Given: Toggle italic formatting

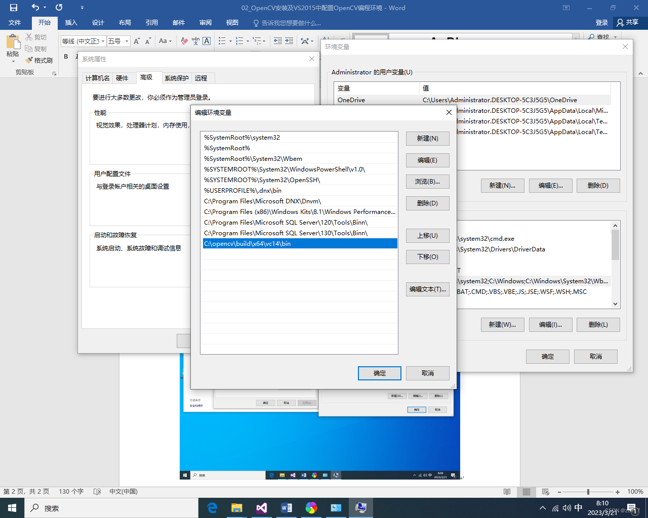Looking at the screenshot, I should click(x=77, y=56).
